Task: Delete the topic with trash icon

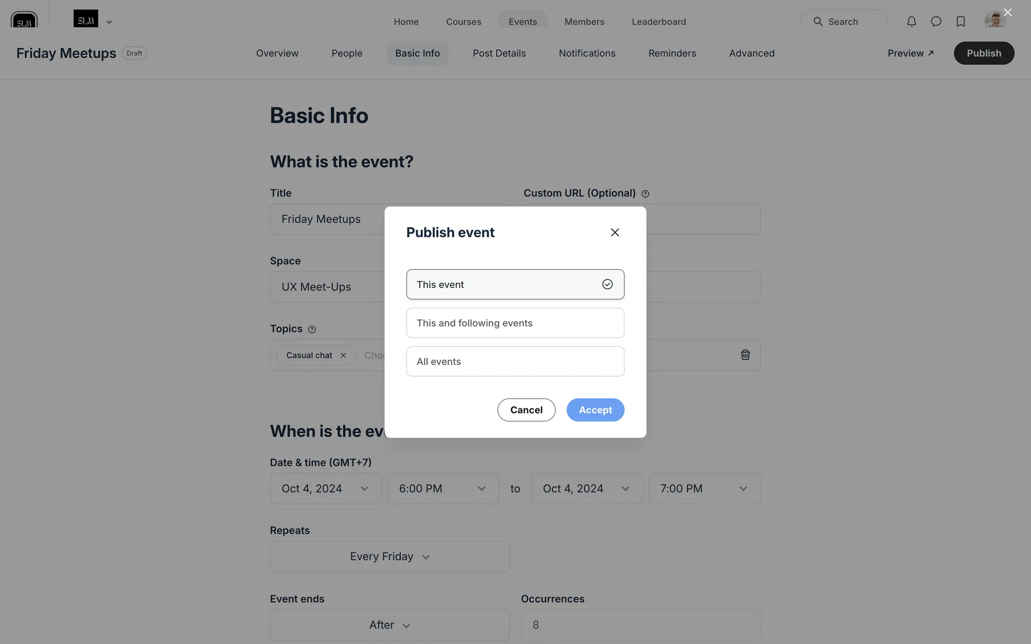Action: (x=745, y=355)
